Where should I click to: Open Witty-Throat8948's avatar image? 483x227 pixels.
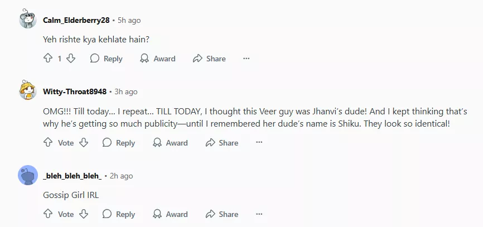[x=28, y=91]
